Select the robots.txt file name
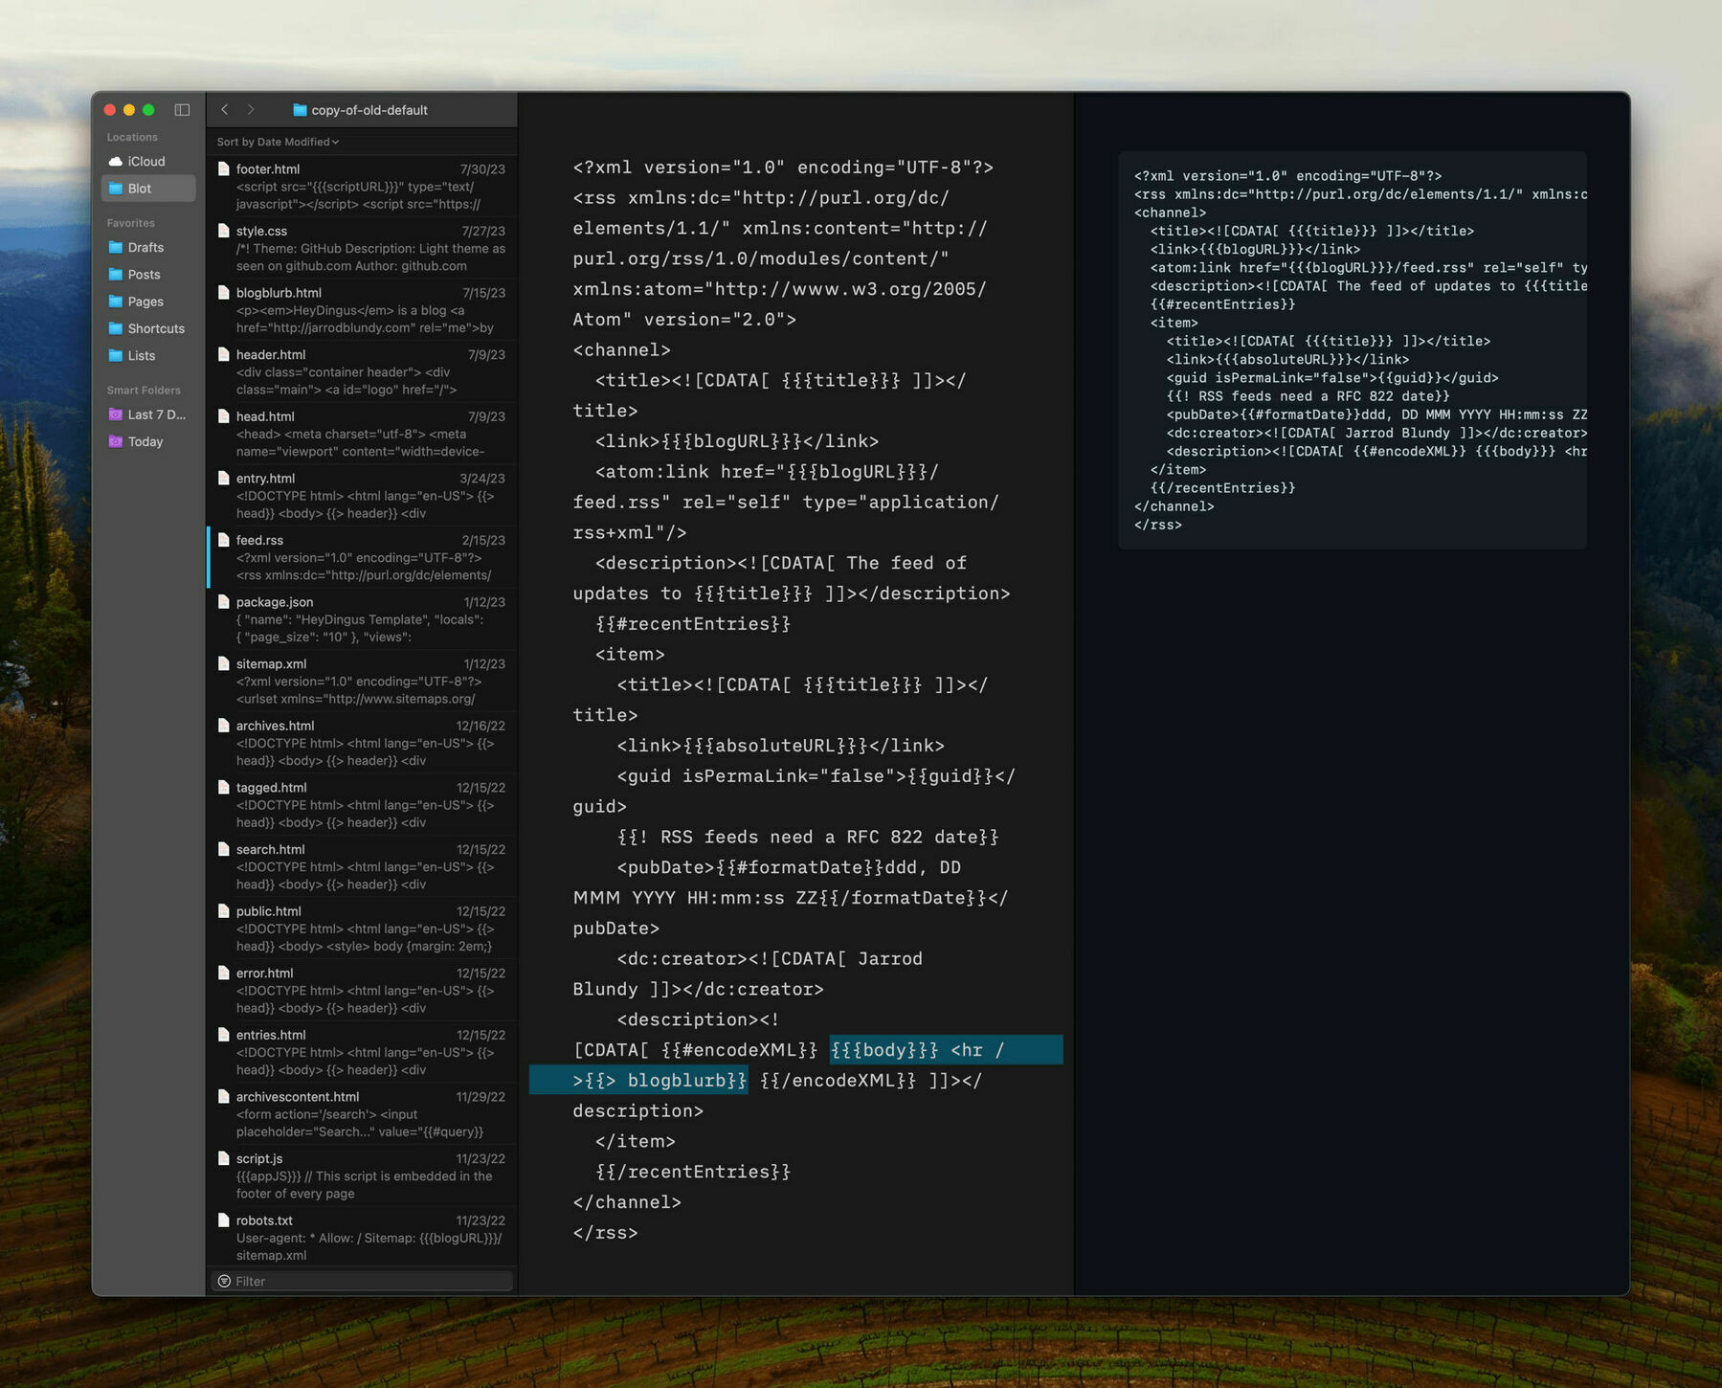The image size is (1722, 1388). [264, 1220]
